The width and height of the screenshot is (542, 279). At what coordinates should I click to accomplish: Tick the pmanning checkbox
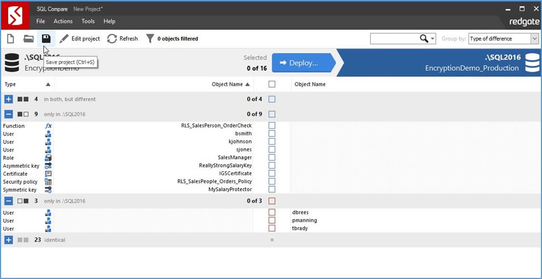pos(272,220)
